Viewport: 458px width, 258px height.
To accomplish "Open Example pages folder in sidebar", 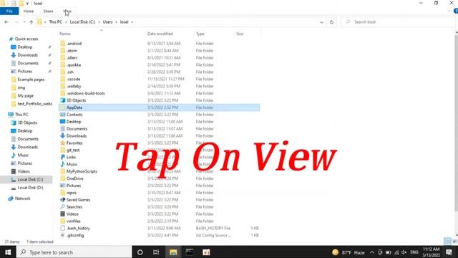I will coord(31,80).
